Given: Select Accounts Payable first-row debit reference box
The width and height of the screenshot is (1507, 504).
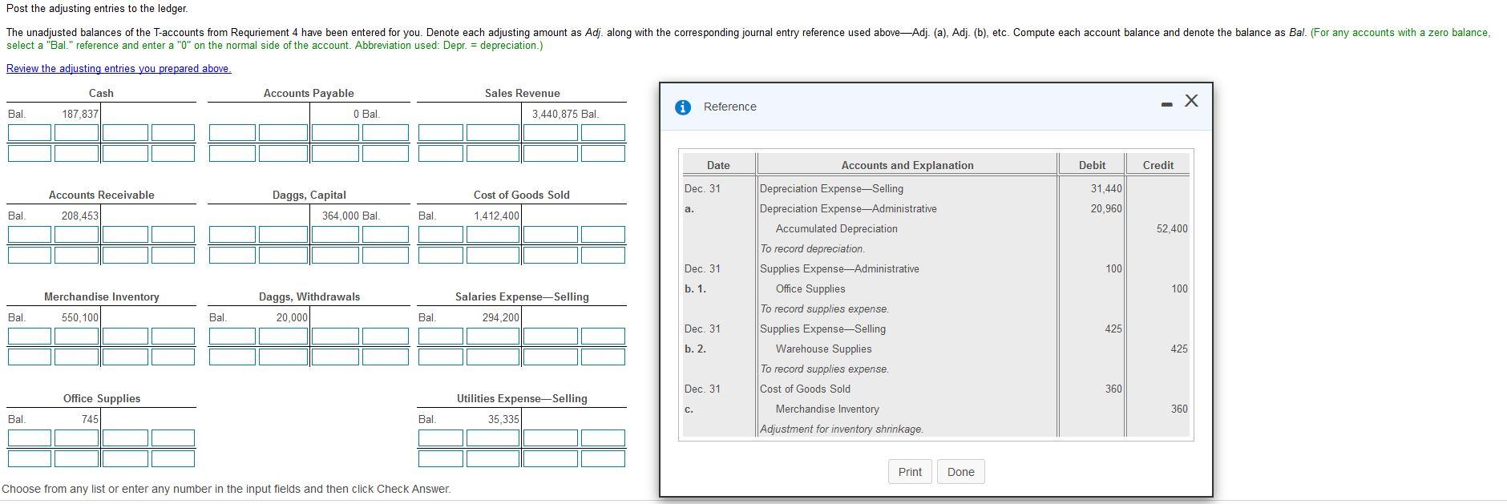Looking at the screenshot, I should click(x=232, y=133).
